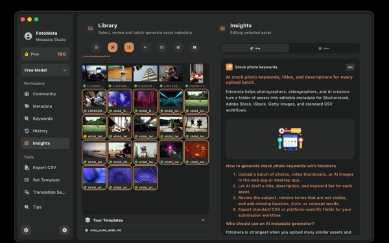Switch to the News tab in Insights
The width and height of the screenshot is (389, 243).
[324, 49]
